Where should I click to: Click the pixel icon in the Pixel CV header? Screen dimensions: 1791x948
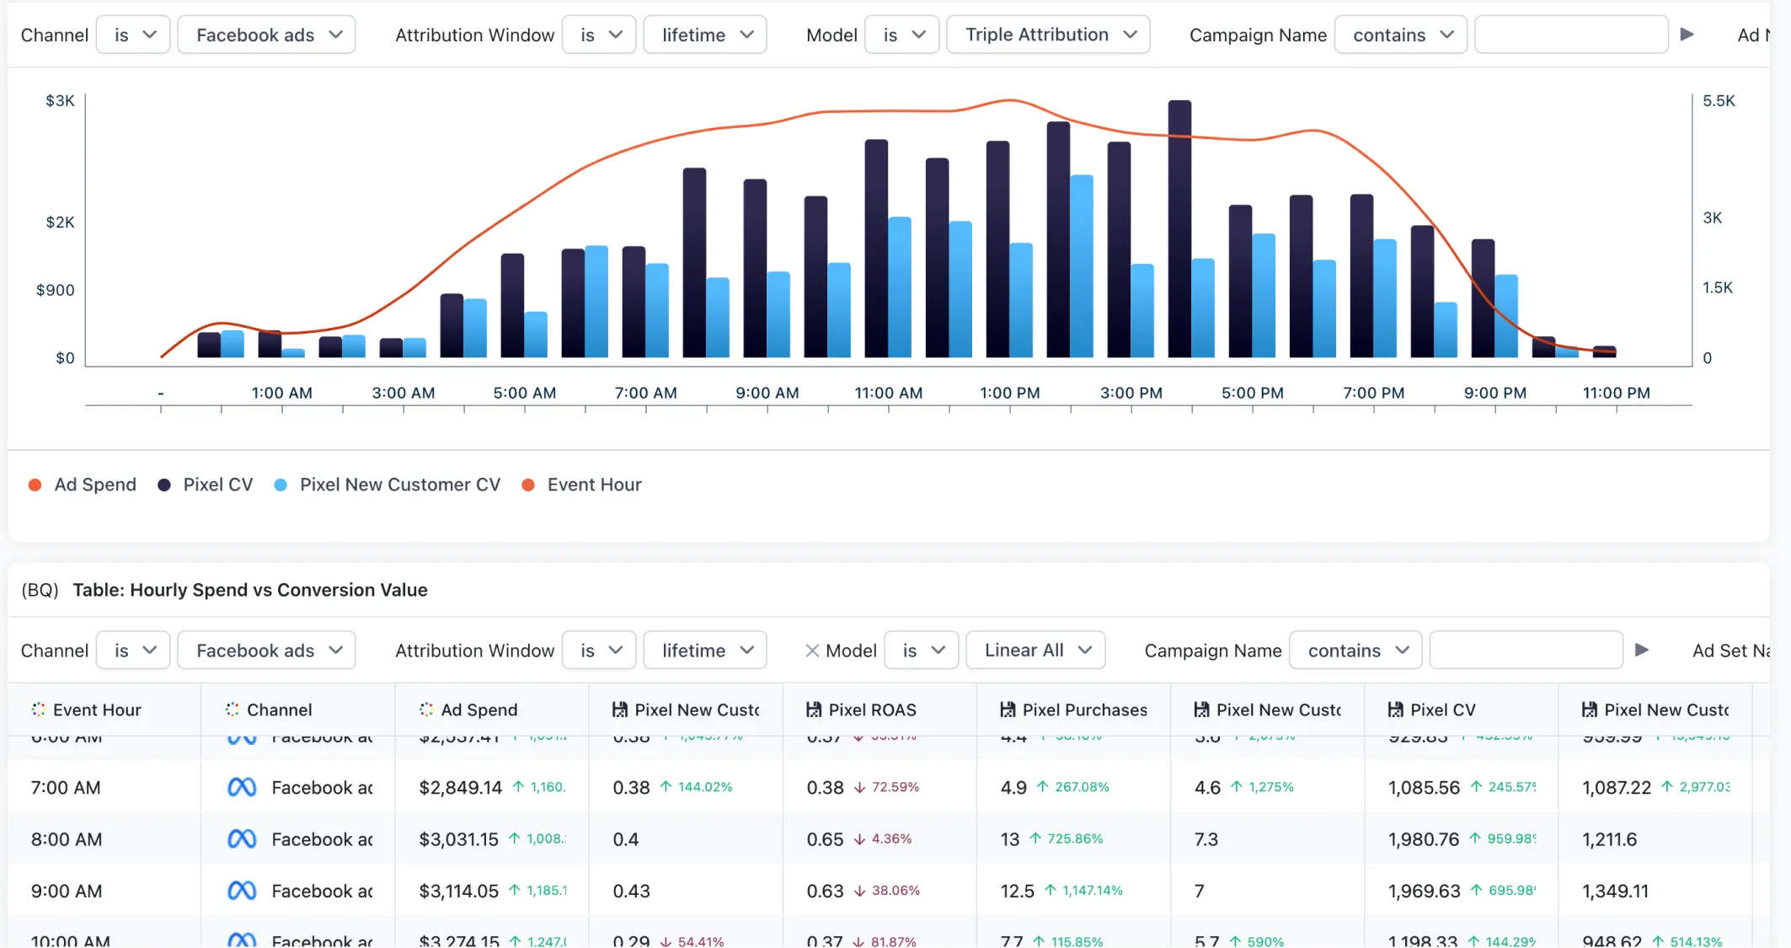[x=1396, y=710]
